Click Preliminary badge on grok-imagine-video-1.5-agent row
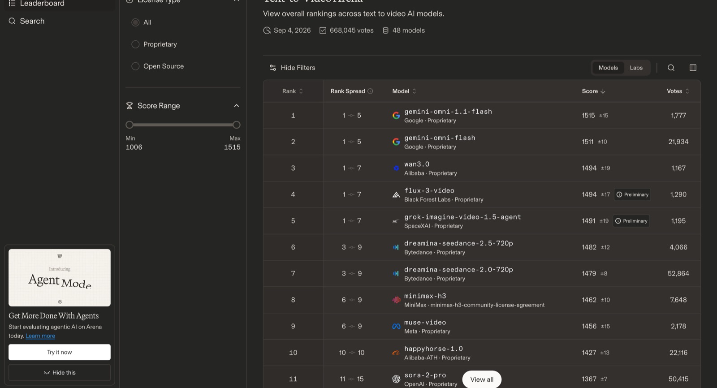This screenshot has height=388, width=717. [x=631, y=221]
